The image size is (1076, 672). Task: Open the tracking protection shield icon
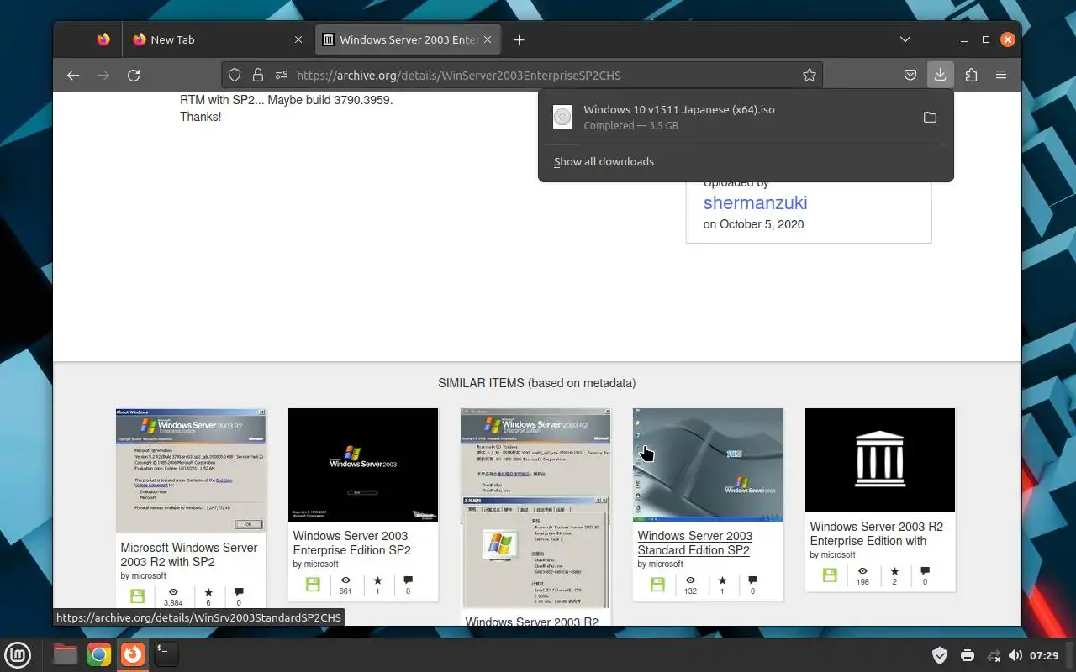[x=235, y=75]
